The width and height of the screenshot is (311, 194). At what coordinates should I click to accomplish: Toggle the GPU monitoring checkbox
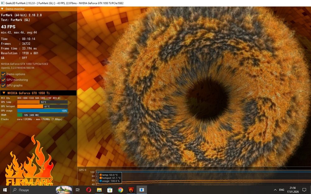click(3, 80)
